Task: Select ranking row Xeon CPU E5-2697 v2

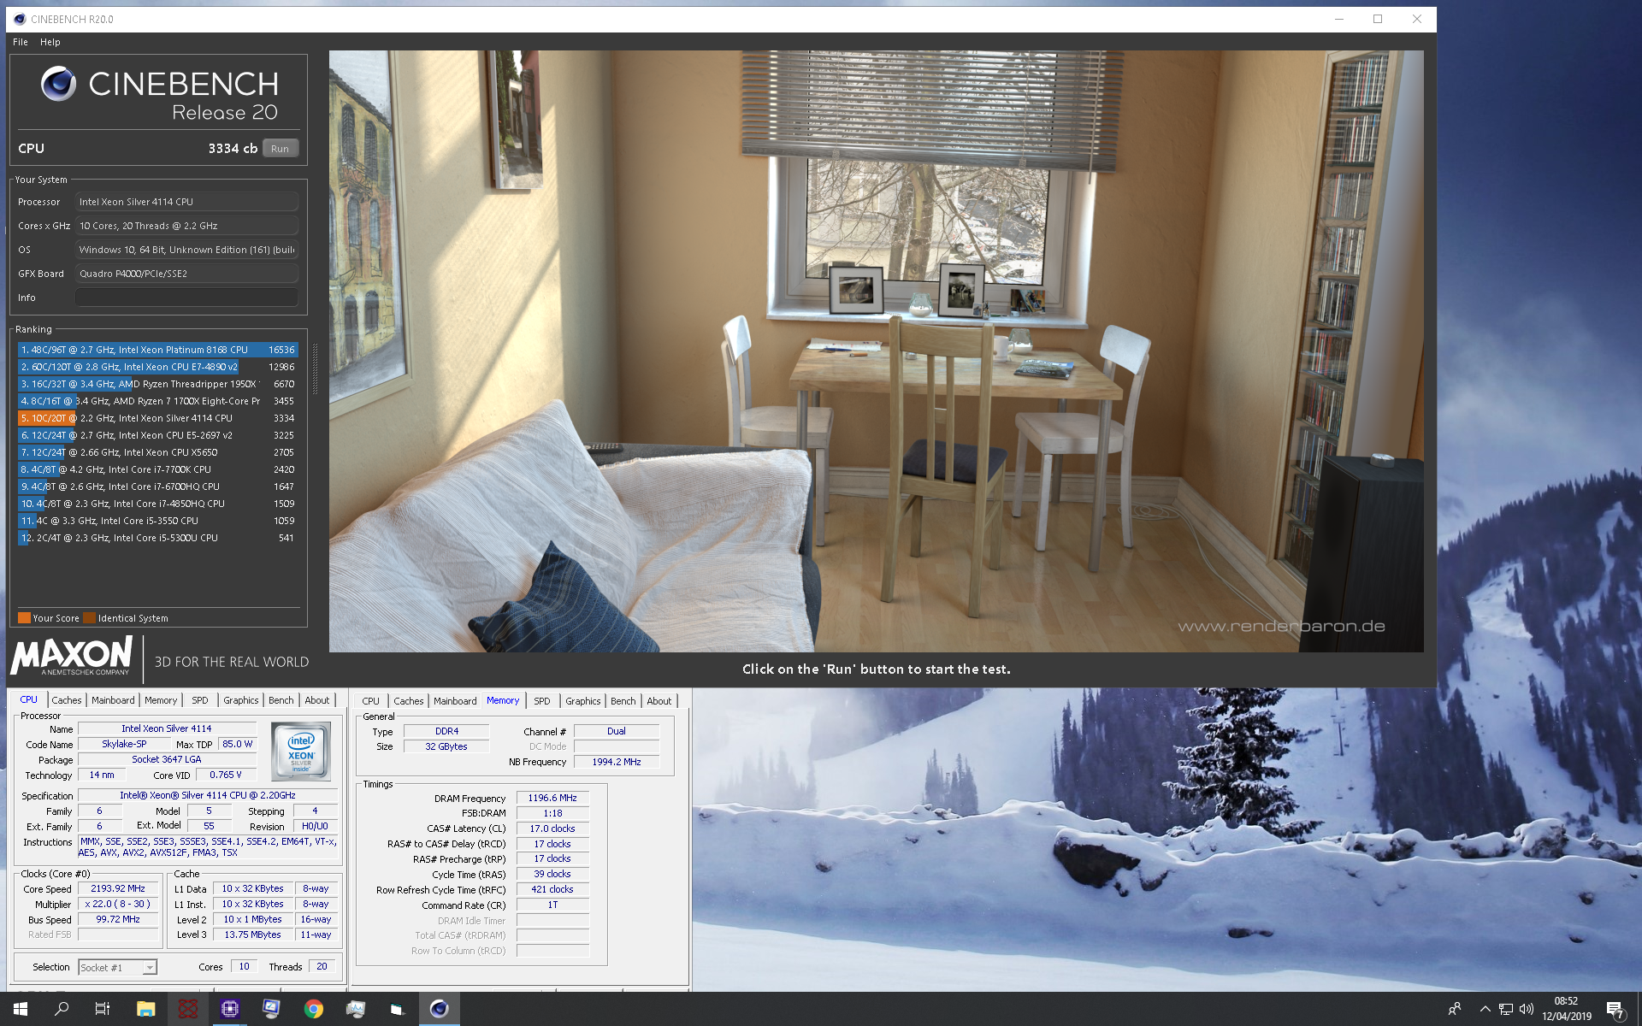Action: pos(157,435)
